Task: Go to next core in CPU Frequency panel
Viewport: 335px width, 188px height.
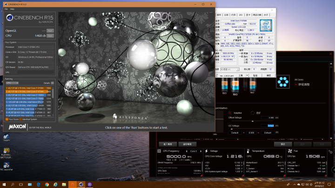Action: coord(201,151)
